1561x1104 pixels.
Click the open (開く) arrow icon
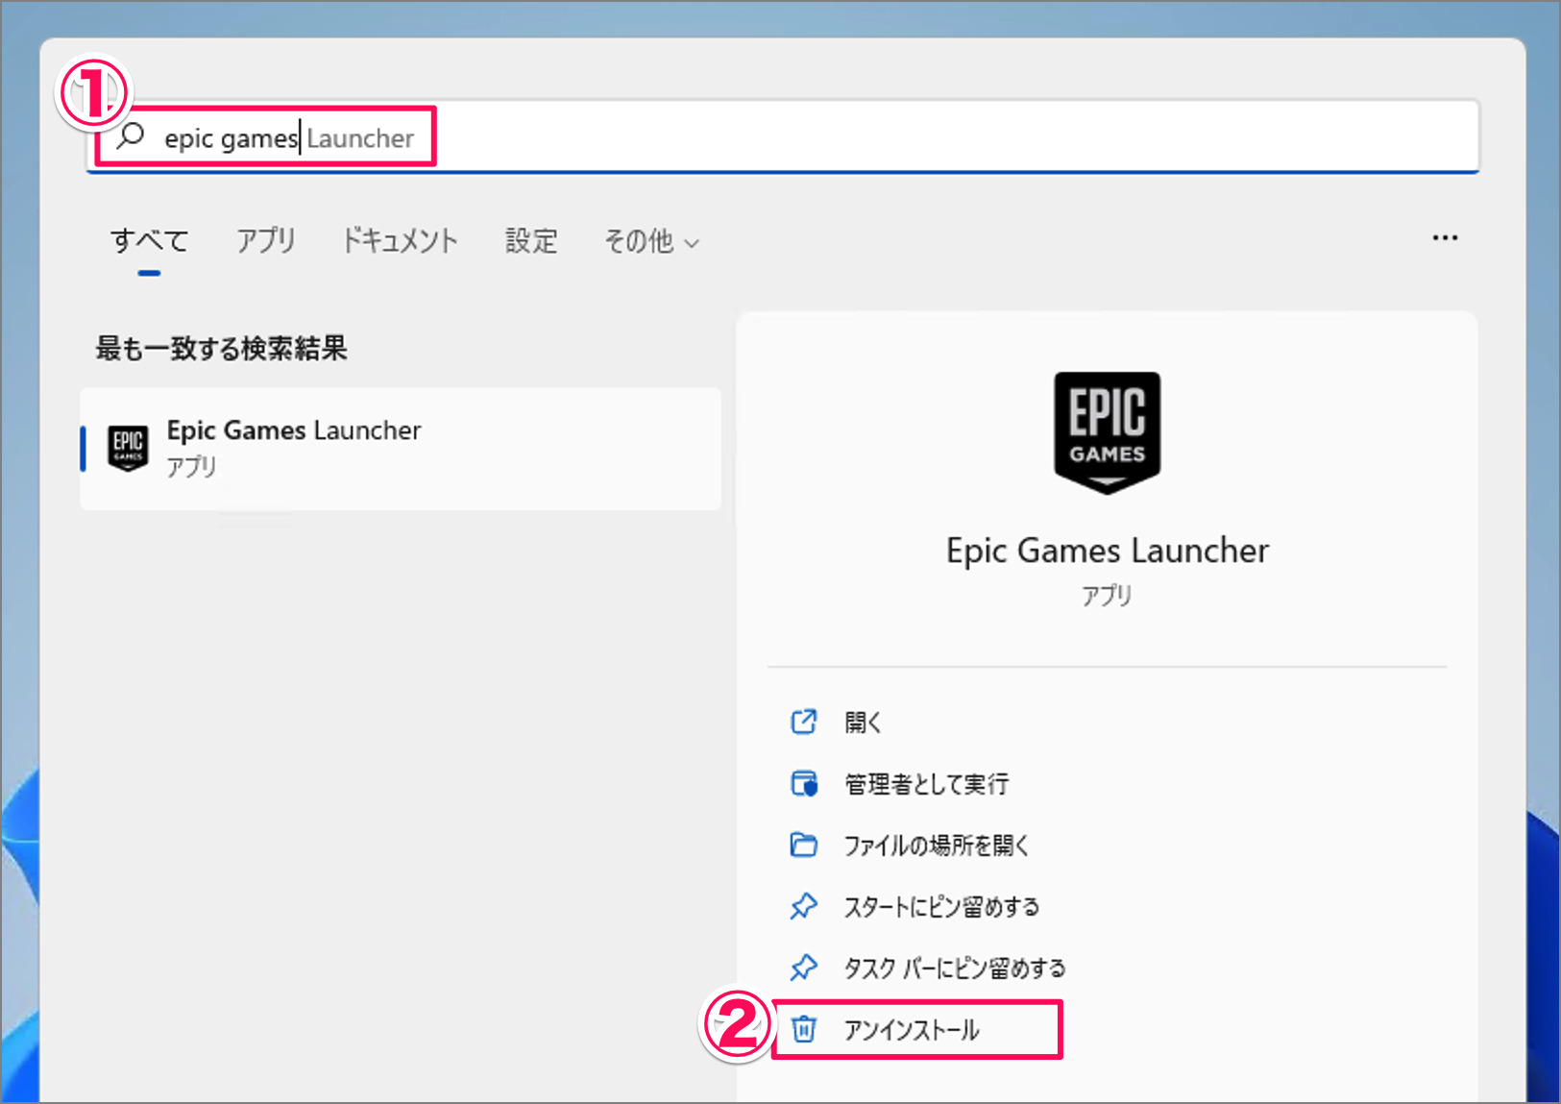point(804,722)
